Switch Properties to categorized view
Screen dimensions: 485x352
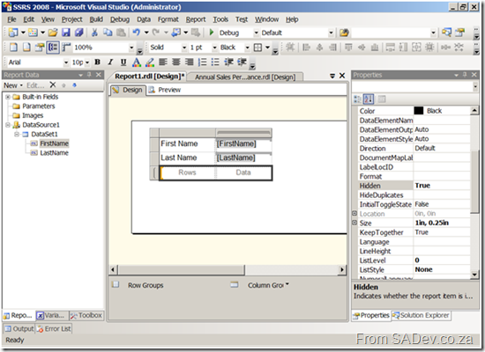pyautogui.click(x=357, y=99)
